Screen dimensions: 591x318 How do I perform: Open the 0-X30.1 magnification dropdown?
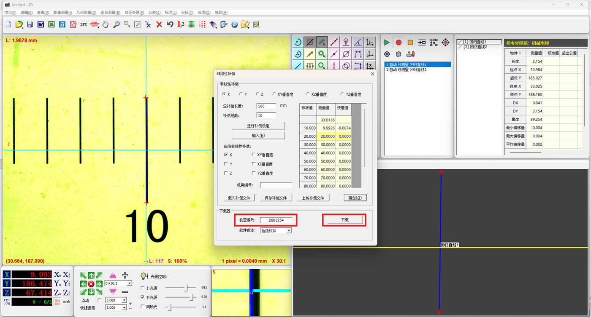[130, 283]
